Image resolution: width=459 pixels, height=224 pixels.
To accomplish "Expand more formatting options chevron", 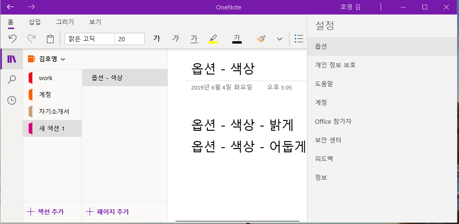I will [x=280, y=39].
